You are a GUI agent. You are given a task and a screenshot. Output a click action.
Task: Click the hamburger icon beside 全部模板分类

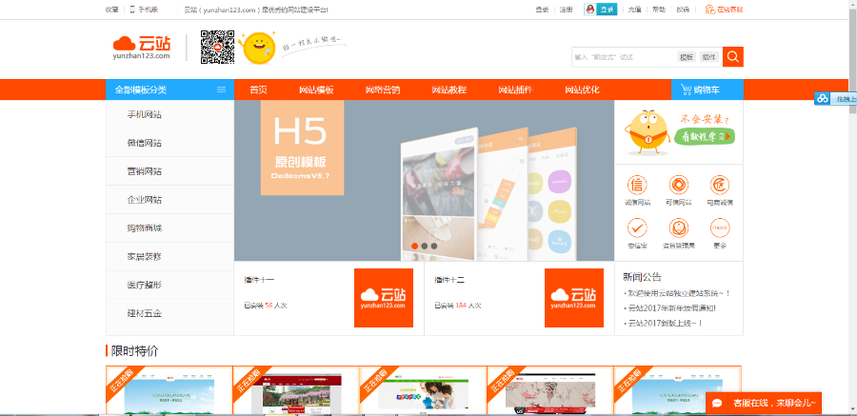pos(221,89)
